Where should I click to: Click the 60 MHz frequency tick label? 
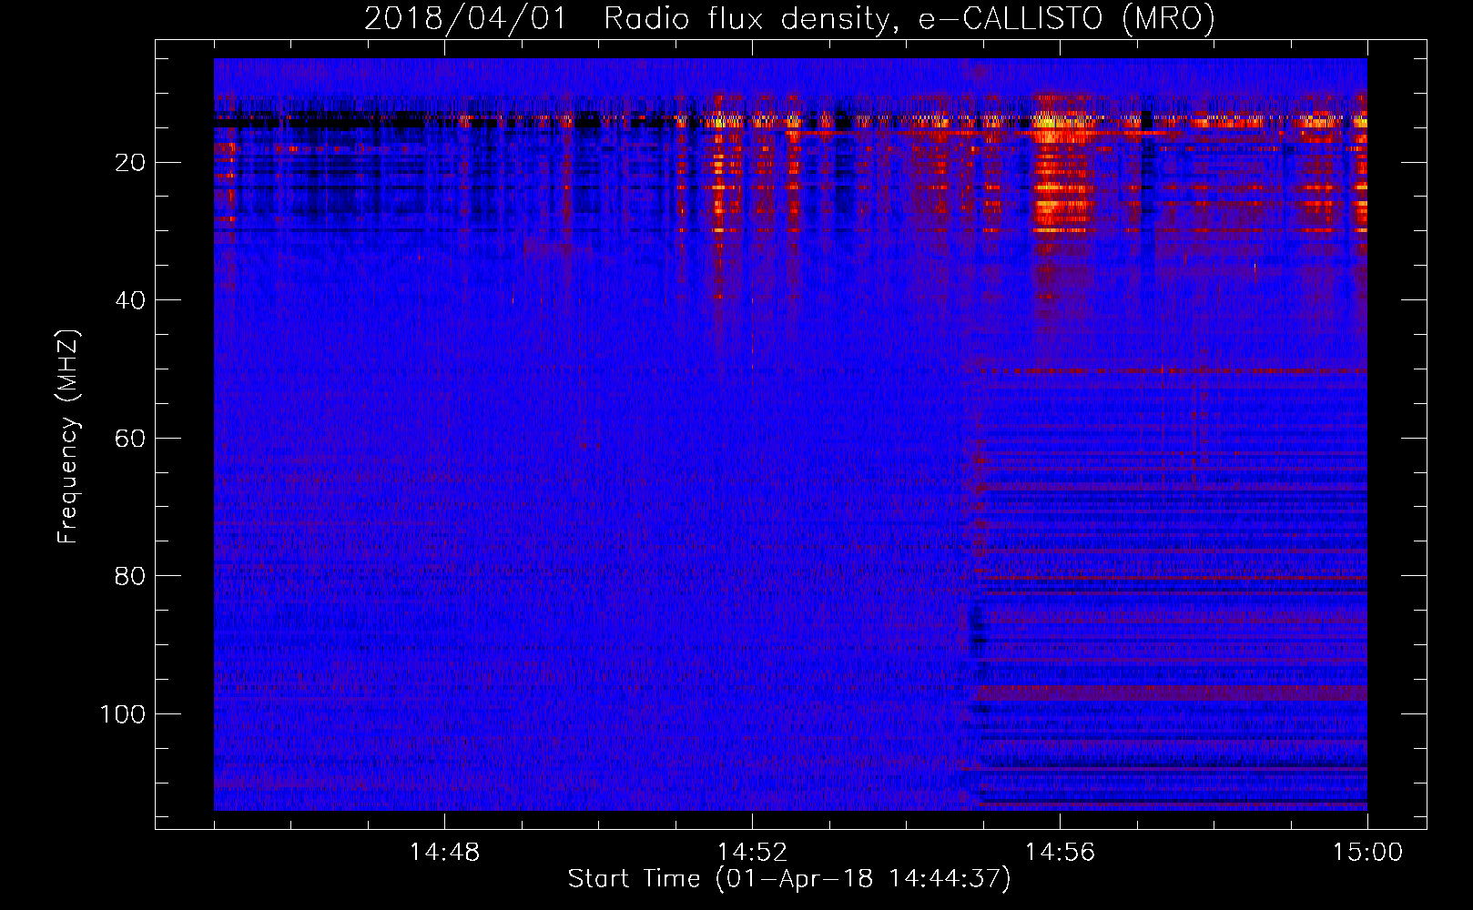(131, 439)
